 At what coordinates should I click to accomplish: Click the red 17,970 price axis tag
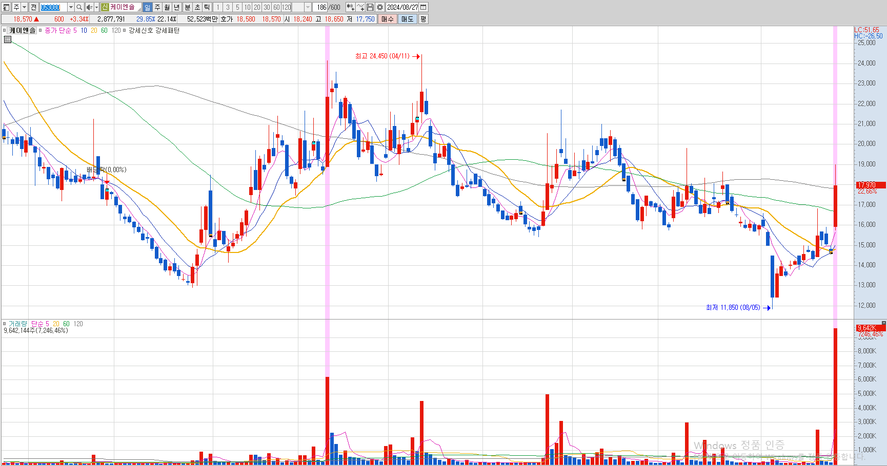871,185
